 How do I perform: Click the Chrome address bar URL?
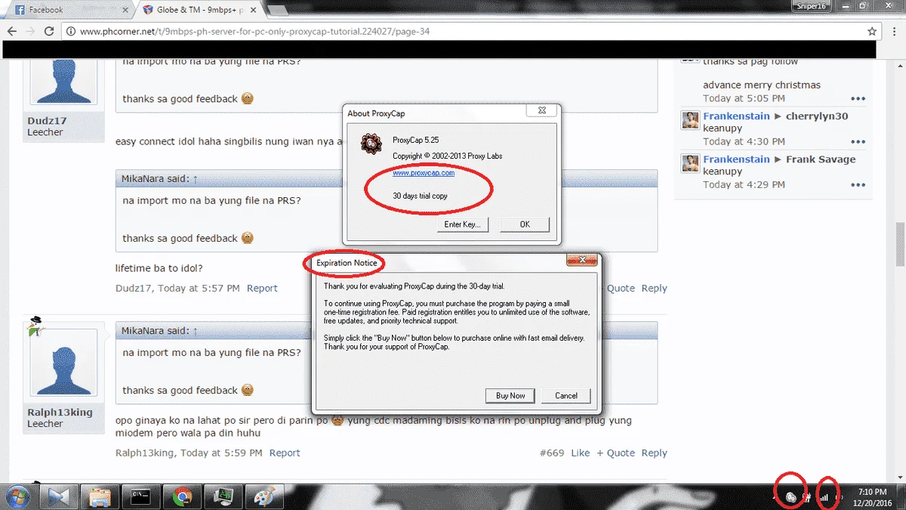point(256,32)
